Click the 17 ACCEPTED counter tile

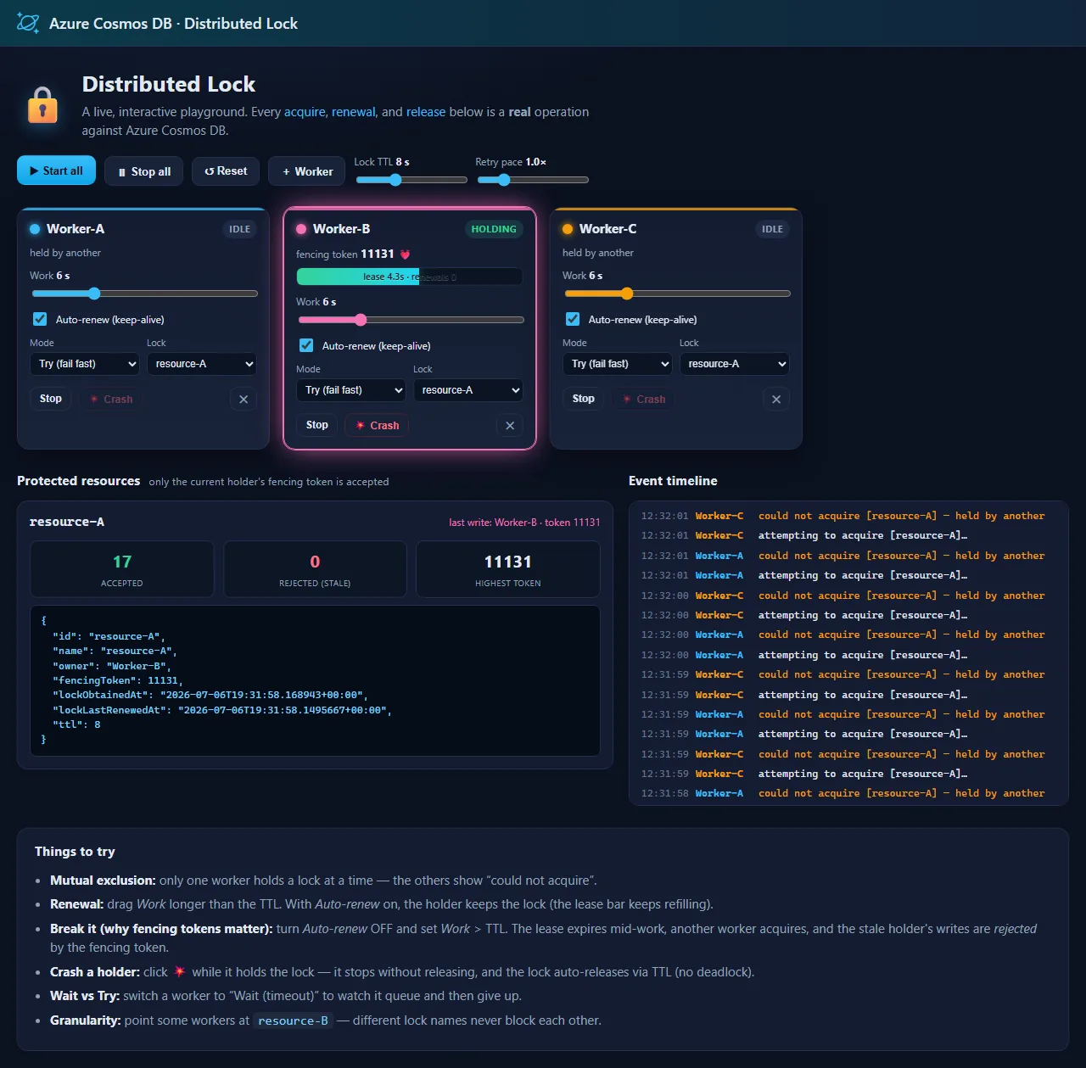tap(122, 569)
